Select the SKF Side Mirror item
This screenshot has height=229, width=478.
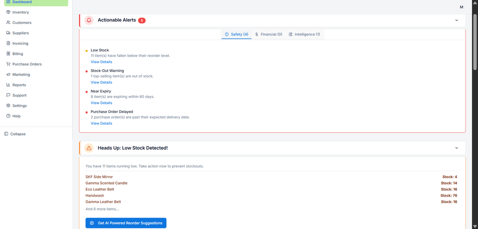[x=99, y=177]
